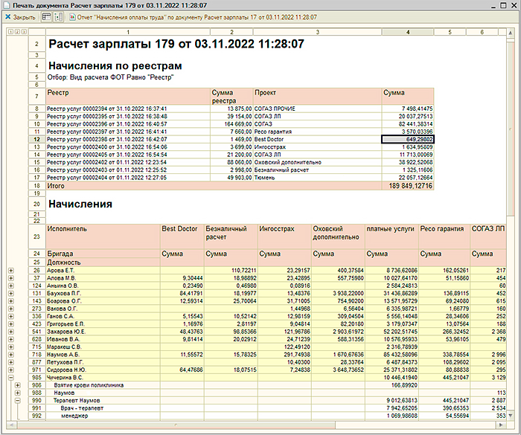The width and height of the screenshot is (521, 435).
Task: Expand the Сидорова Н.Ю. row group
Action: [x=10, y=370]
